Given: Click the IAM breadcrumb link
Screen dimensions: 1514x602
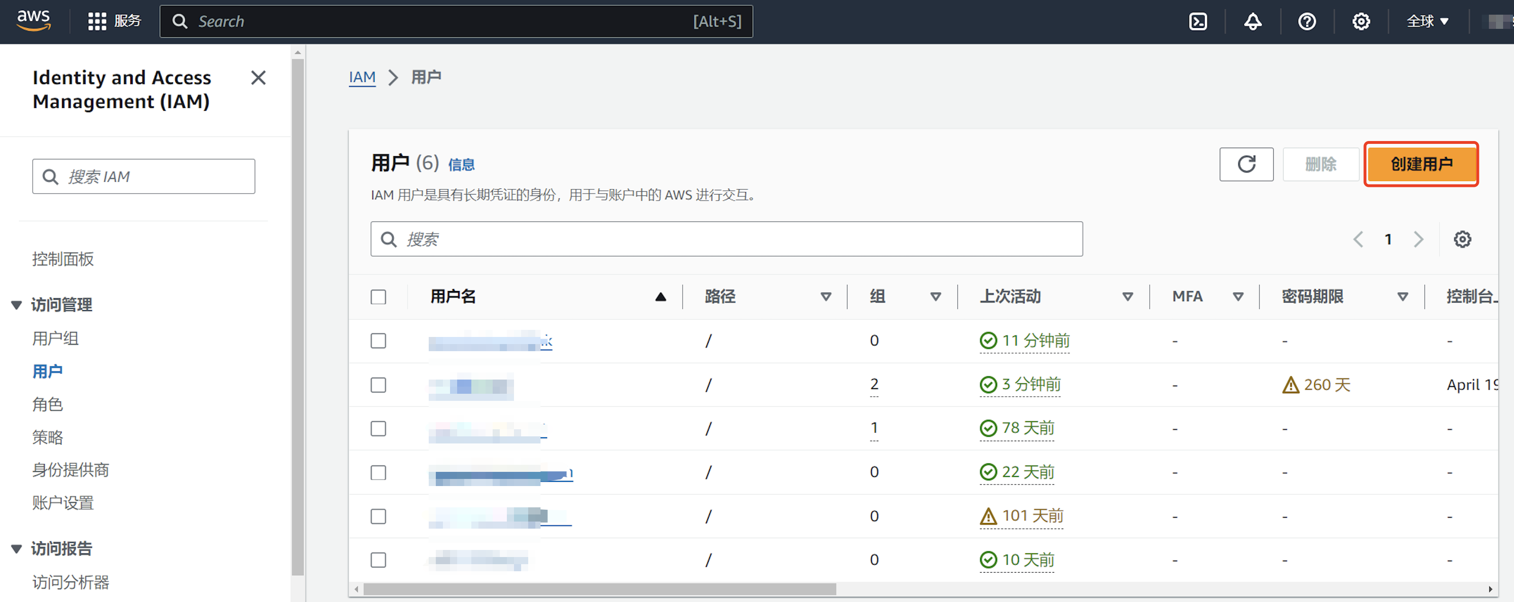Looking at the screenshot, I should (362, 77).
